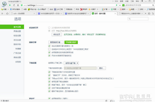
Task: Open a new tab with the plus button
Action: pyautogui.click(x=145, y=14)
